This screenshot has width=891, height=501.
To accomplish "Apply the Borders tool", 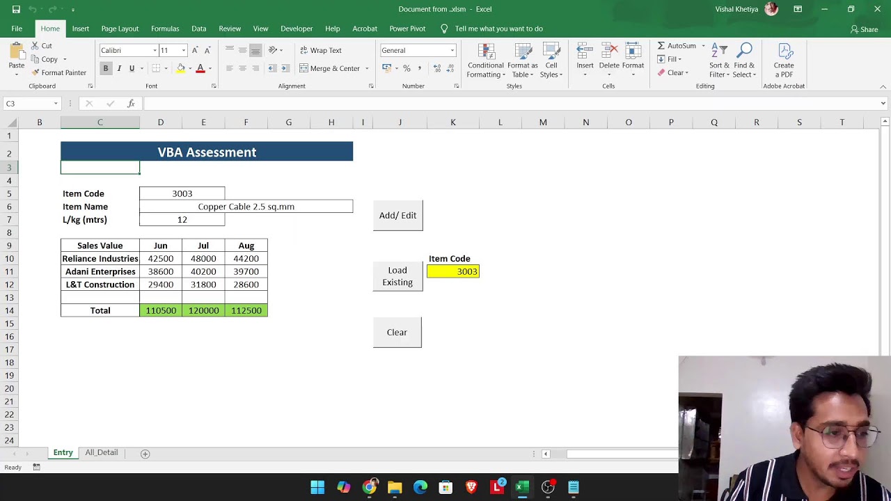I will click(157, 68).
